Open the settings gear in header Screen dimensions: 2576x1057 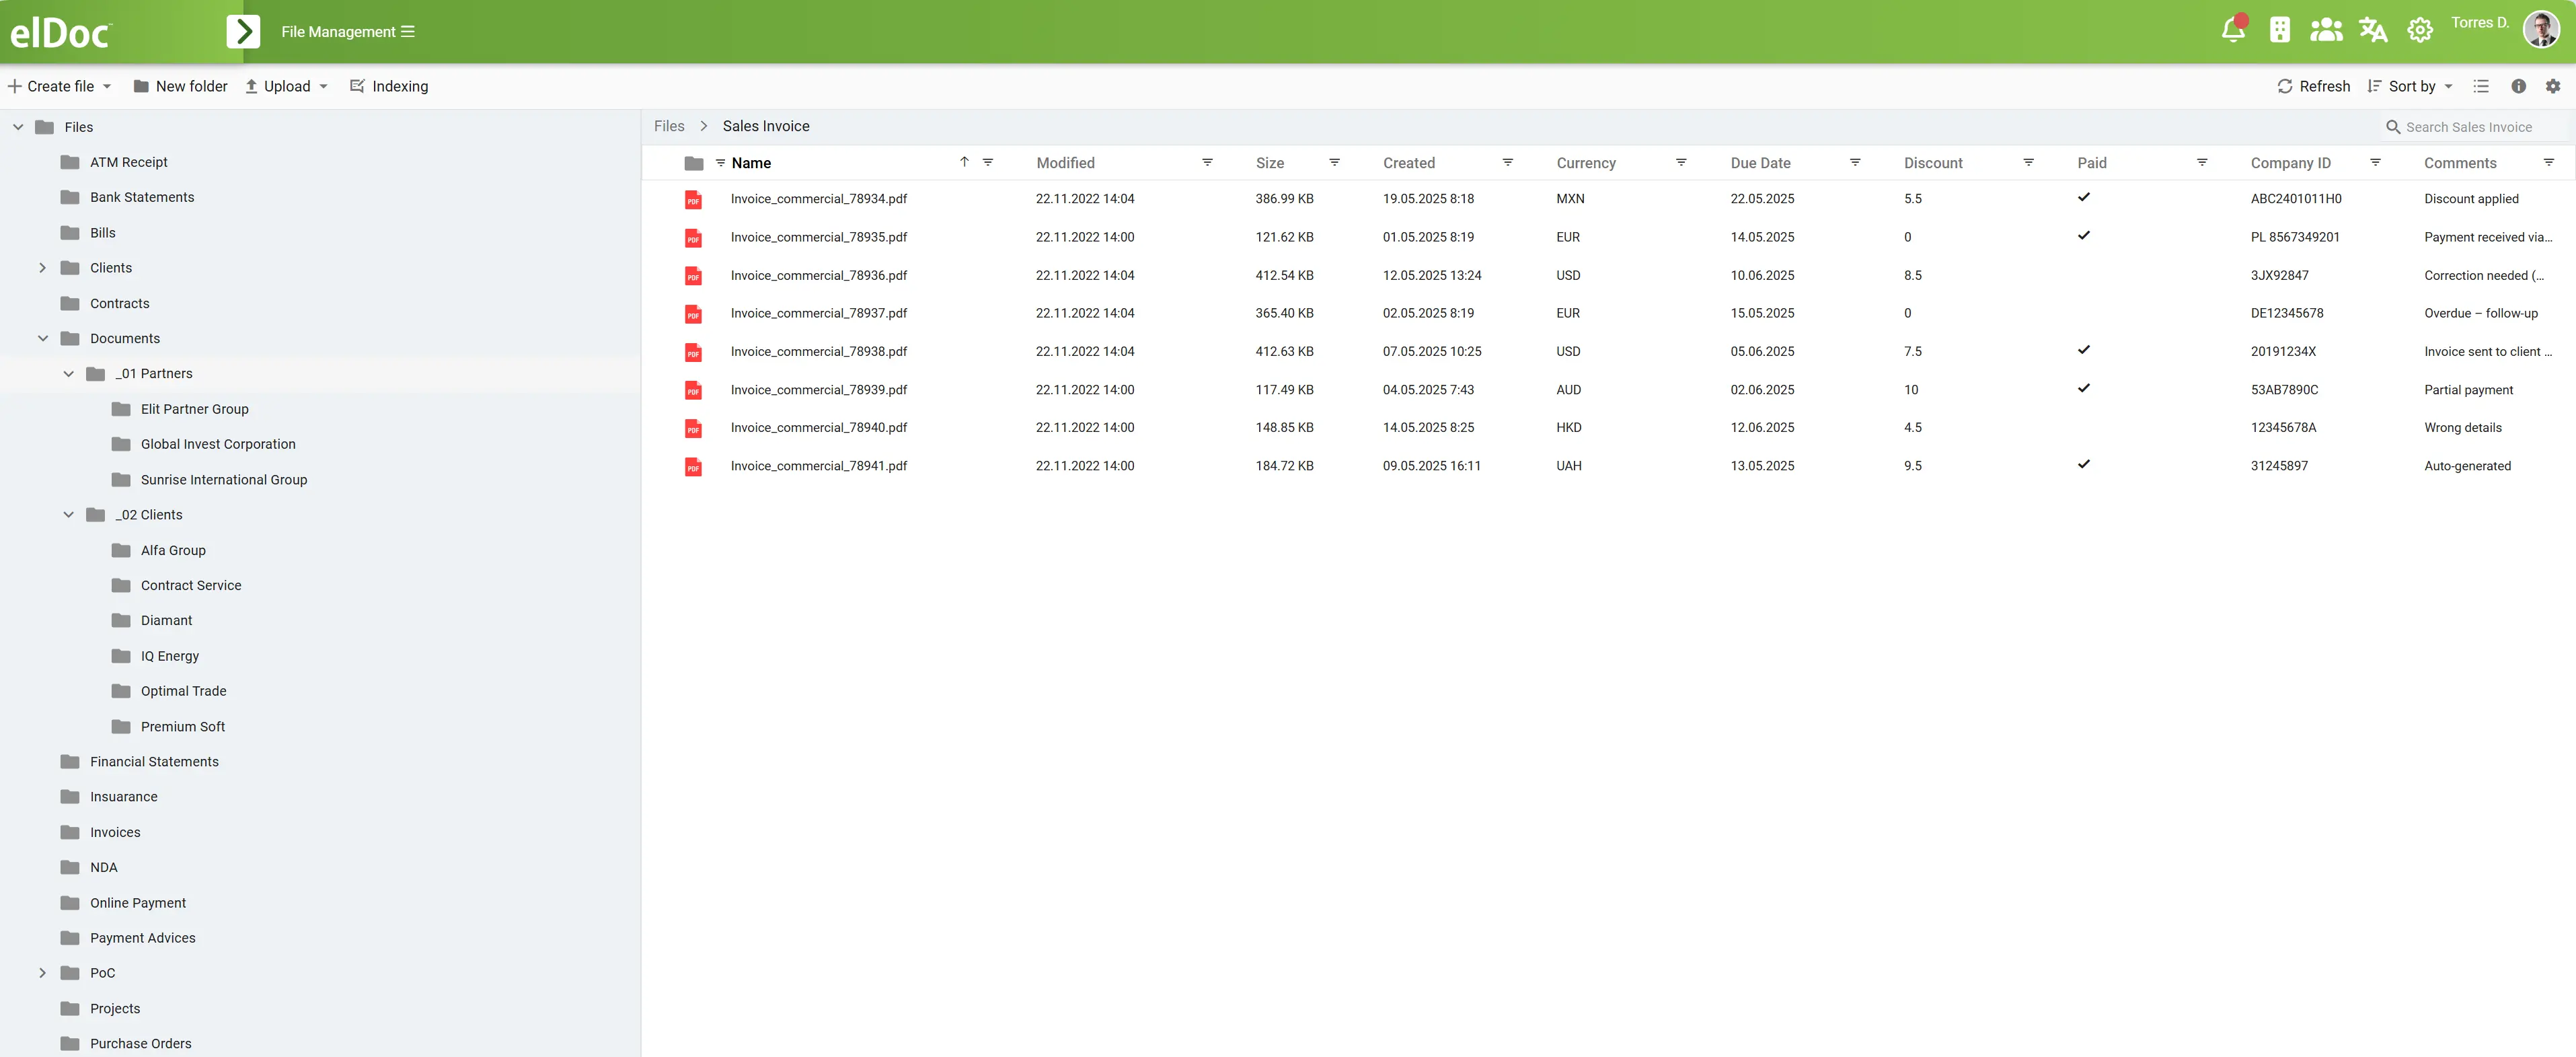[2419, 31]
